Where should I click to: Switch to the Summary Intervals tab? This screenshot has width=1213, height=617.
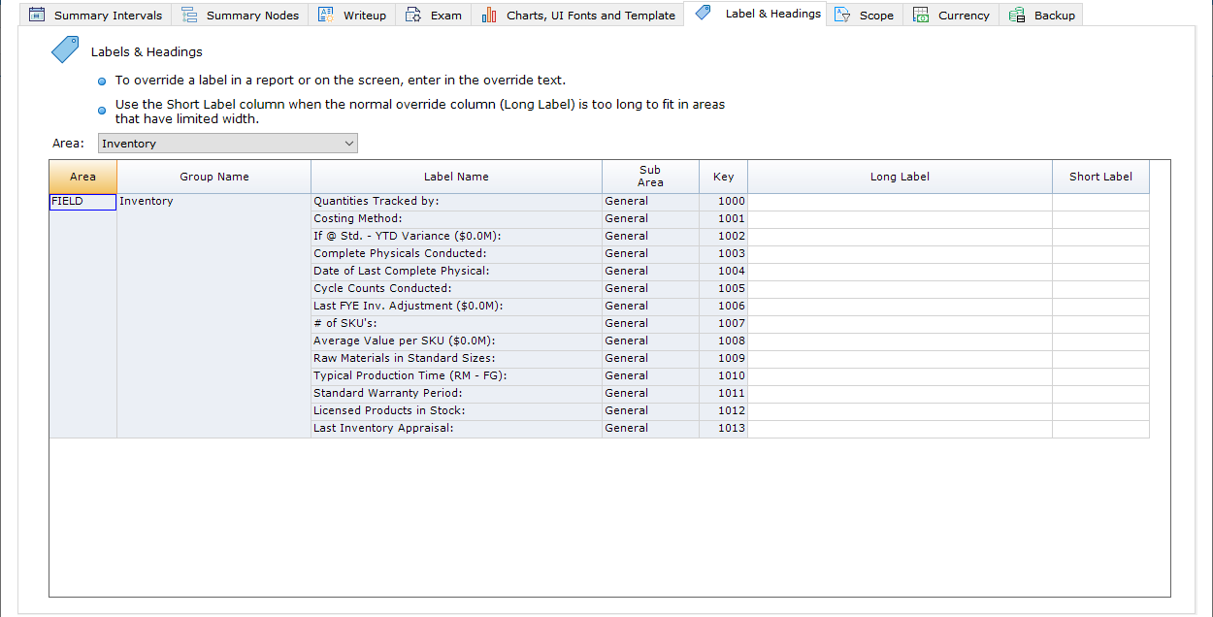[x=108, y=16]
